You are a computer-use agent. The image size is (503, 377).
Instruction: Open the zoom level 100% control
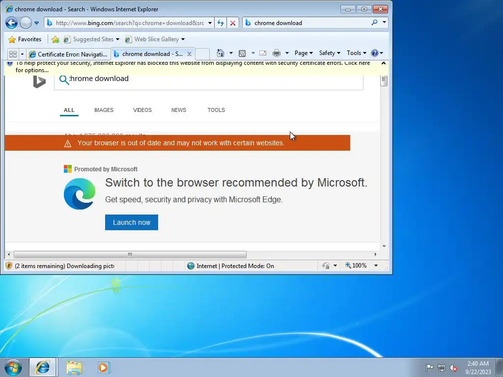(x=356, y=266)
